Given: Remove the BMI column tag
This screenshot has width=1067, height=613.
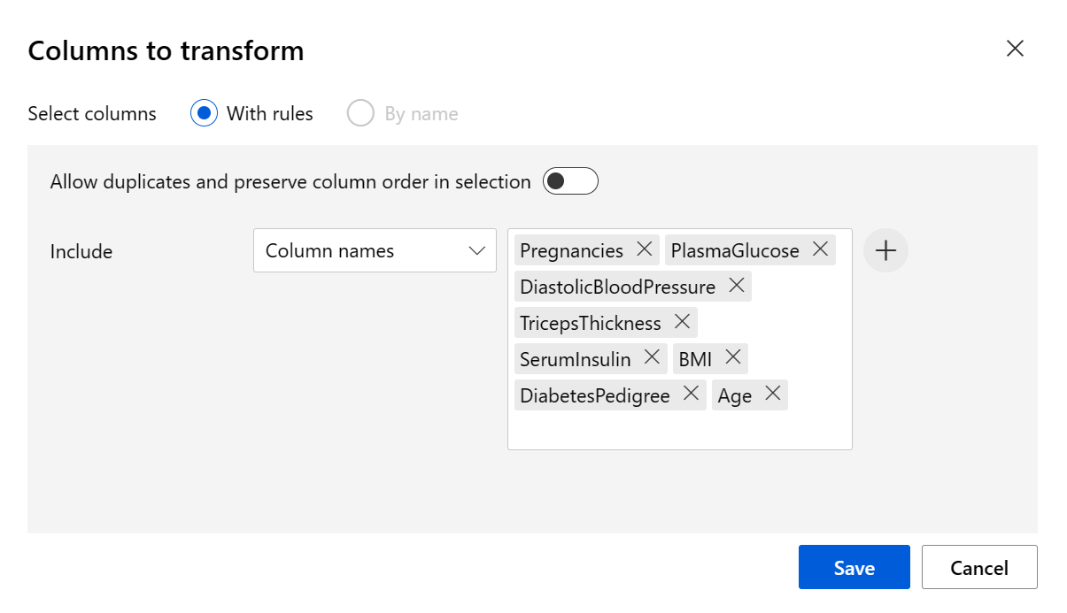Looking at the screenshot, I should click(732, 358).
